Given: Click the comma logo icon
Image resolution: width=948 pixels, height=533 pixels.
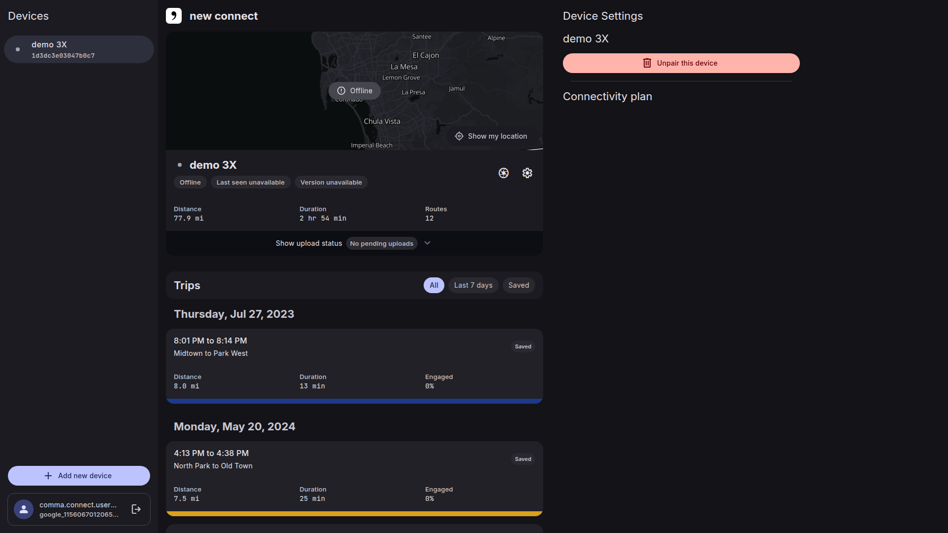Looking at the screenshot, I should click(174, 16).
